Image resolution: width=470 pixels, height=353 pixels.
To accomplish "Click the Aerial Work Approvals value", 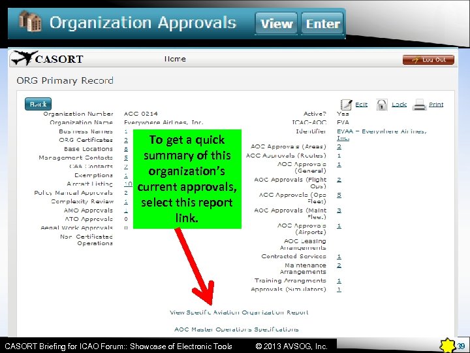I will pos(126,228).
